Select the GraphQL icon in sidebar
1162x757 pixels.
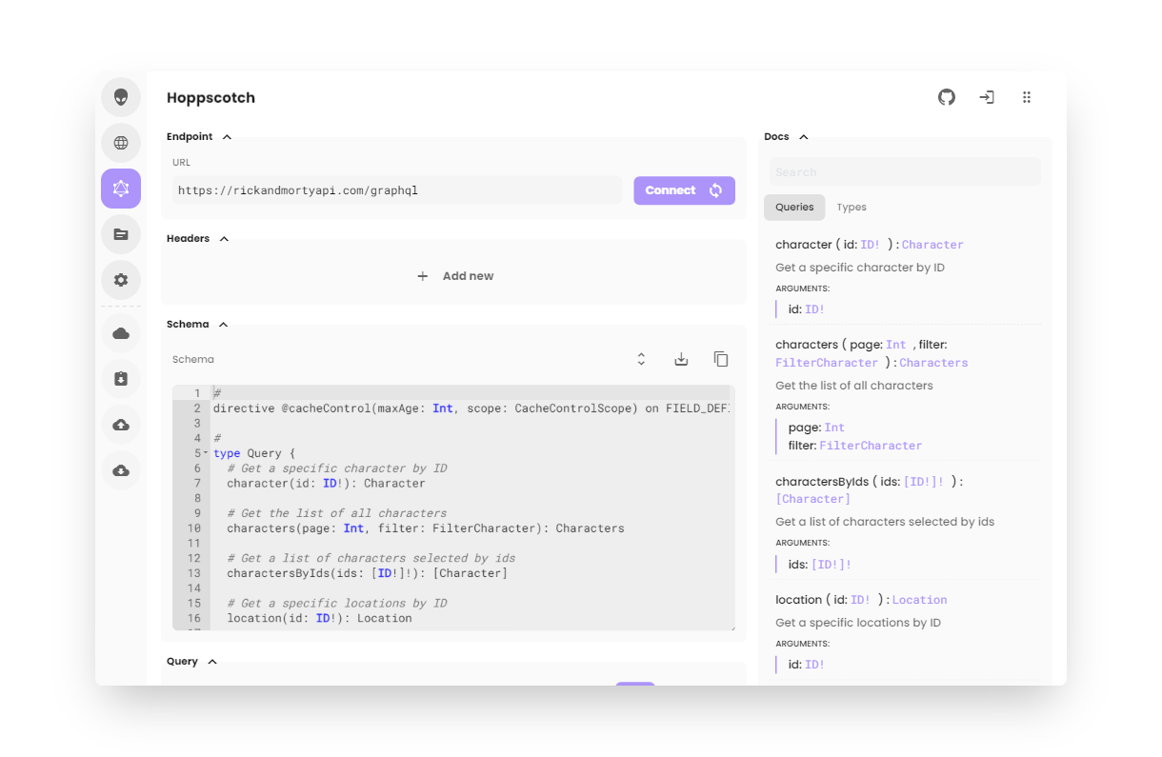pyautogui.click(x=121, y=189)
